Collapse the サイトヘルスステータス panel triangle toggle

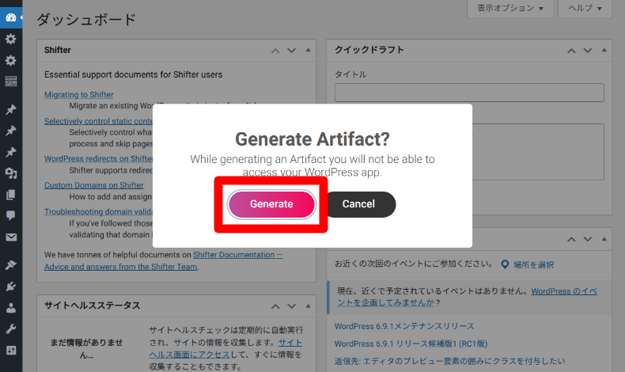(308, 306)
